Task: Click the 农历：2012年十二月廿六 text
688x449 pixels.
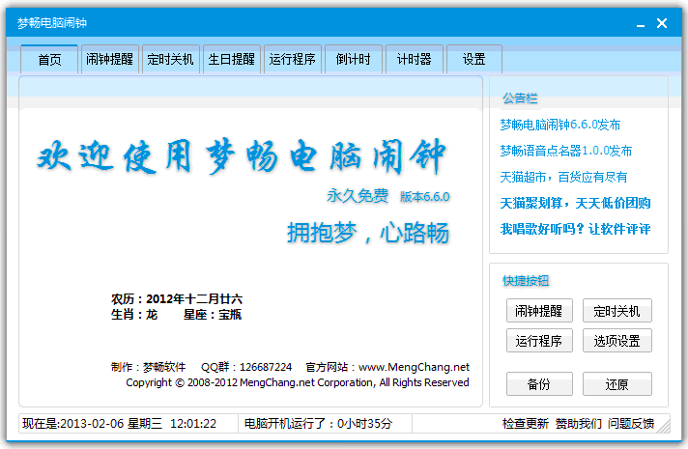Action: pyautogui.click(x=177, y=299)
